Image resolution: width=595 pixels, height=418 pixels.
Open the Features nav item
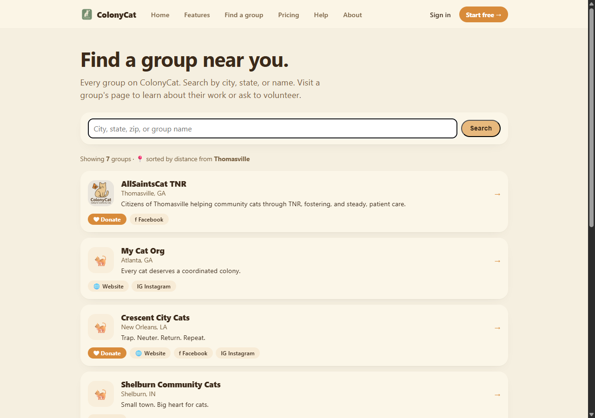click(197, 15)
